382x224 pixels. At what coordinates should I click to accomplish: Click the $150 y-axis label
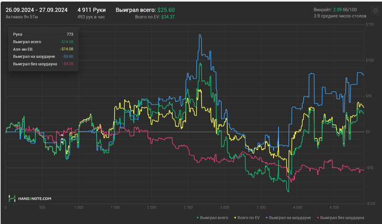(370, 25)
